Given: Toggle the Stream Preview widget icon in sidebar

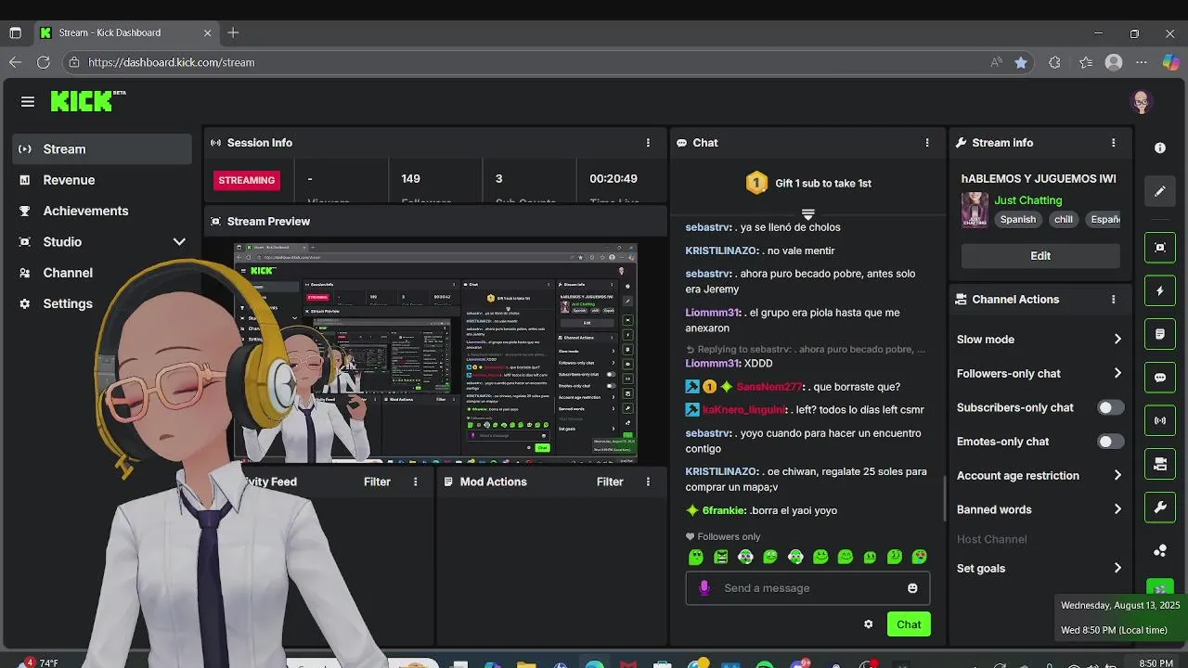Looking at the screenshot, I should (1160, 248).
